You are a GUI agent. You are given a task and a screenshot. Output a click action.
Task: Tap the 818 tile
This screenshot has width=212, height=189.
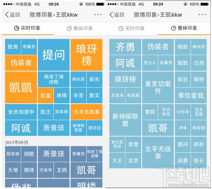[x=183, y=128]
